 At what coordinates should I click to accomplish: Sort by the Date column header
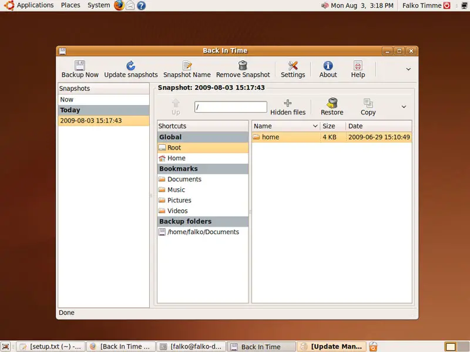click(379, 126)
